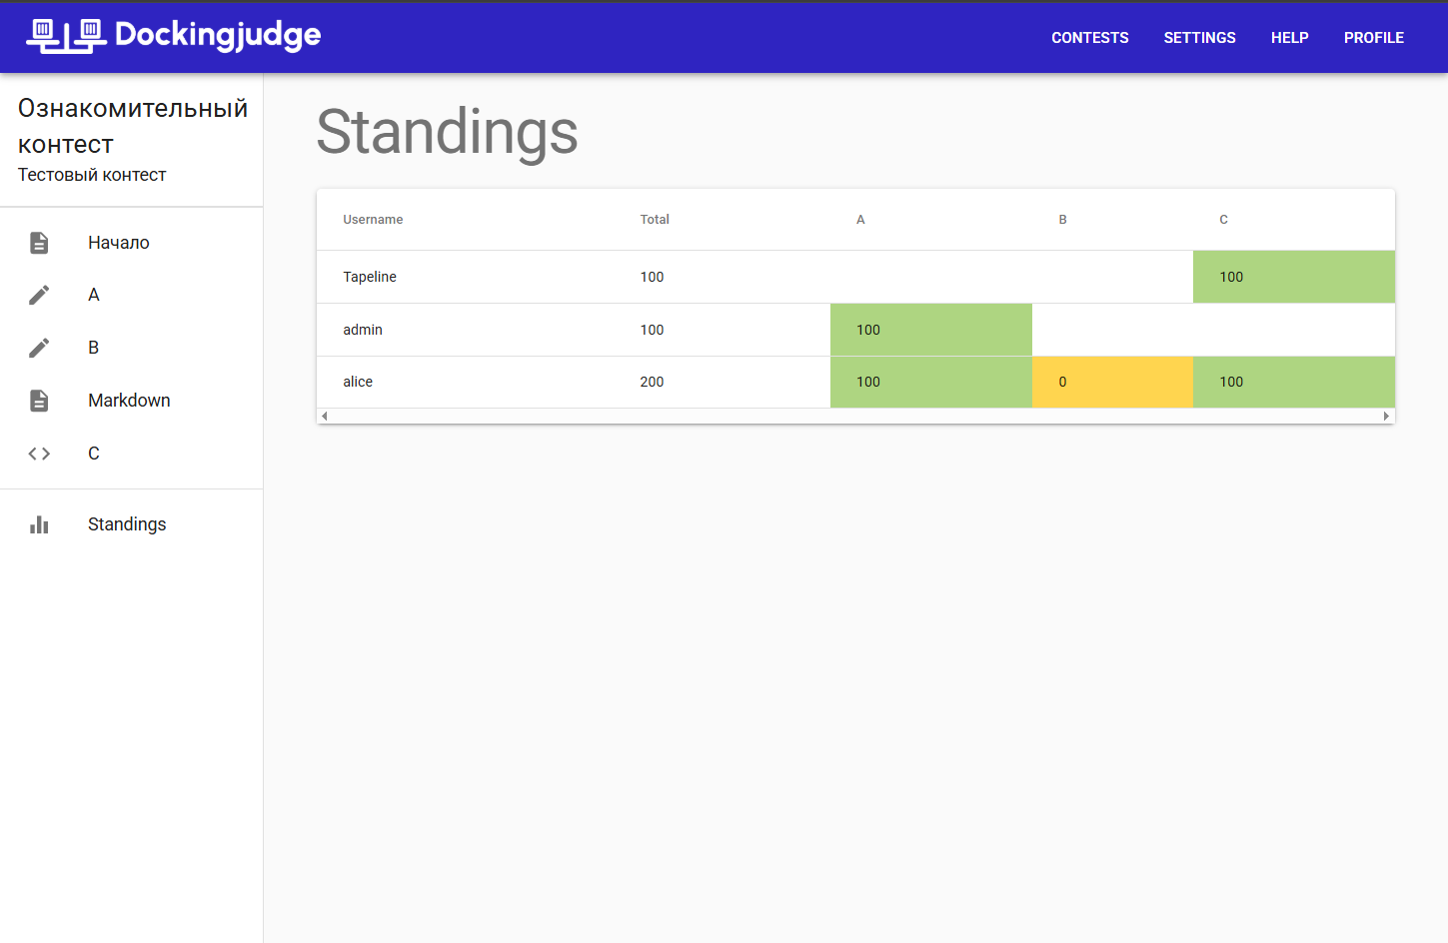
Task: Open the Contests page in navbar
Action: (1089, 38)
